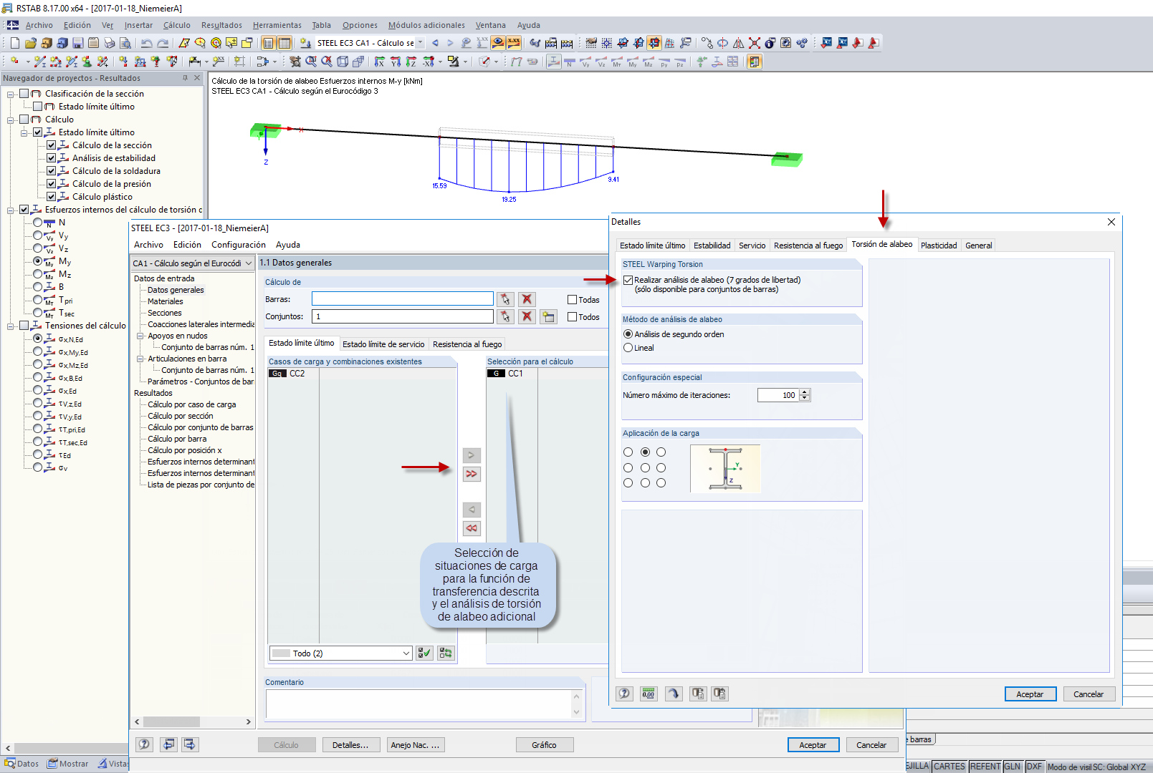This screenshot has width=1153, height=773.
Task: Click the Undo arrow icon
Action: (146, 43)
